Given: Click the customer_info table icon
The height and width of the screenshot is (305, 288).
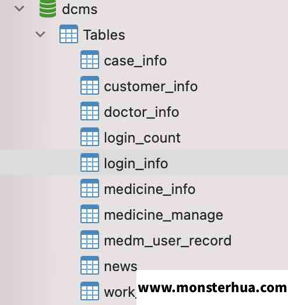Looking at the screenshot, I should [x=90, y=85].
